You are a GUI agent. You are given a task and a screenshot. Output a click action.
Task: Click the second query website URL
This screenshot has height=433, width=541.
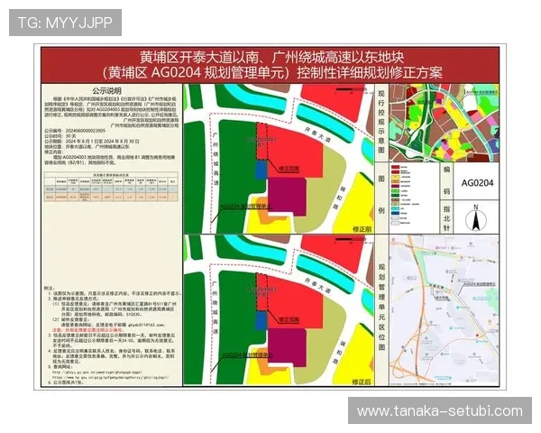tap(110, 377)
